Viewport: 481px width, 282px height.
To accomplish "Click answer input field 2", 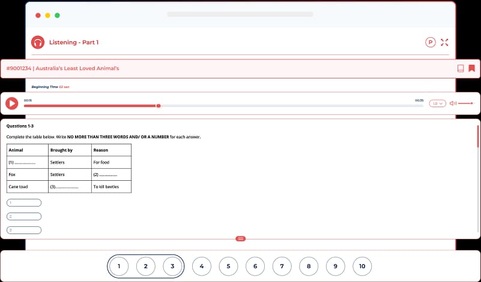I will click(x=24, y=216).
